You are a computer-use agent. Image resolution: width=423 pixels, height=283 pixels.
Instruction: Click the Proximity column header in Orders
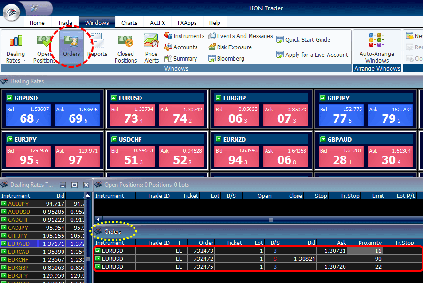click(365, 243)
